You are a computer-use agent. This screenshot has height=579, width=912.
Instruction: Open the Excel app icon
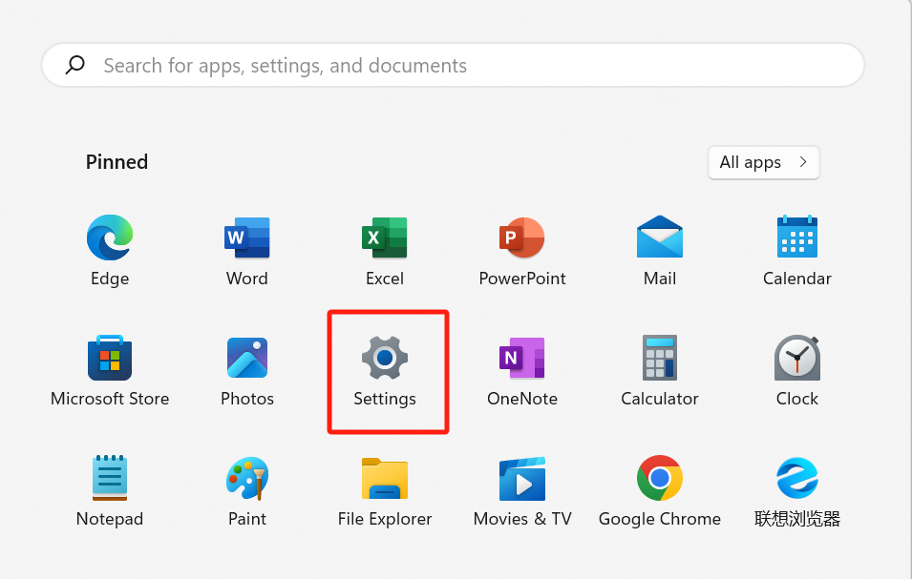coord(385,238)
